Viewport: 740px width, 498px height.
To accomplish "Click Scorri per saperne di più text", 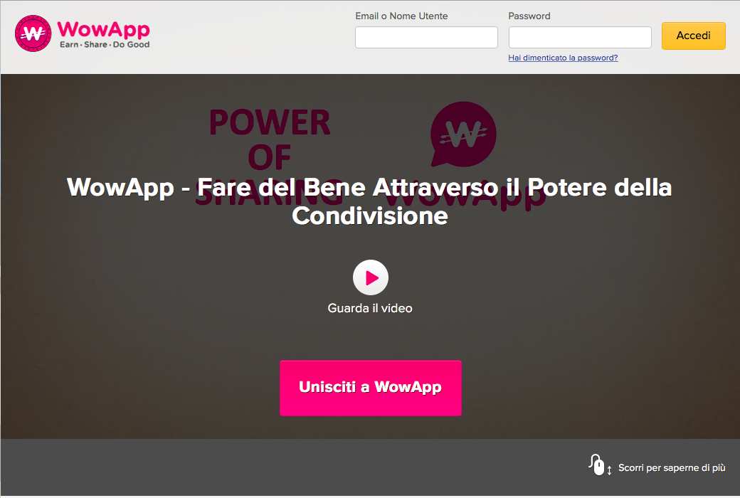I will coord(672,468).
